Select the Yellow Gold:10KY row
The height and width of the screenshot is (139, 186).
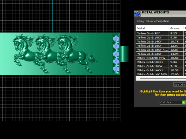pyautogui.click(x=161, y=37)
